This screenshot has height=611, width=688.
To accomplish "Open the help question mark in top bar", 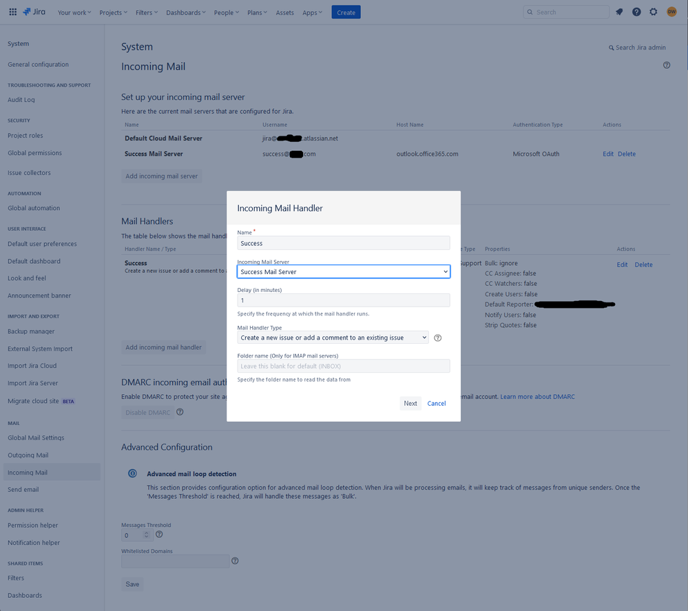I will [636, 12].
